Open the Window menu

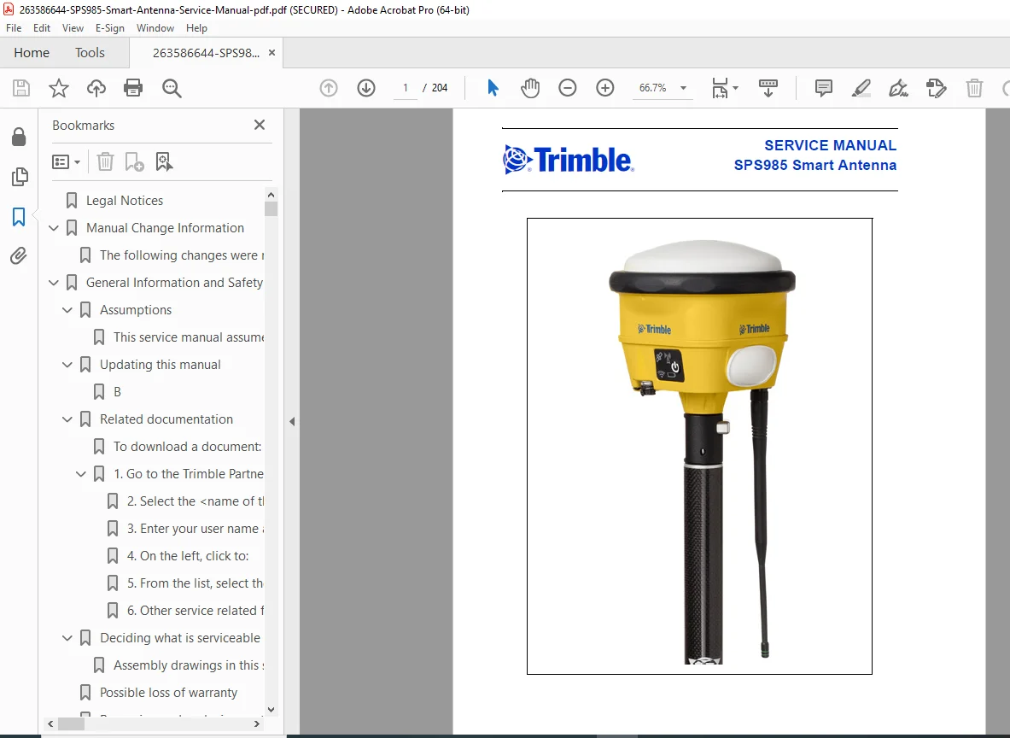tap(155, 27)
